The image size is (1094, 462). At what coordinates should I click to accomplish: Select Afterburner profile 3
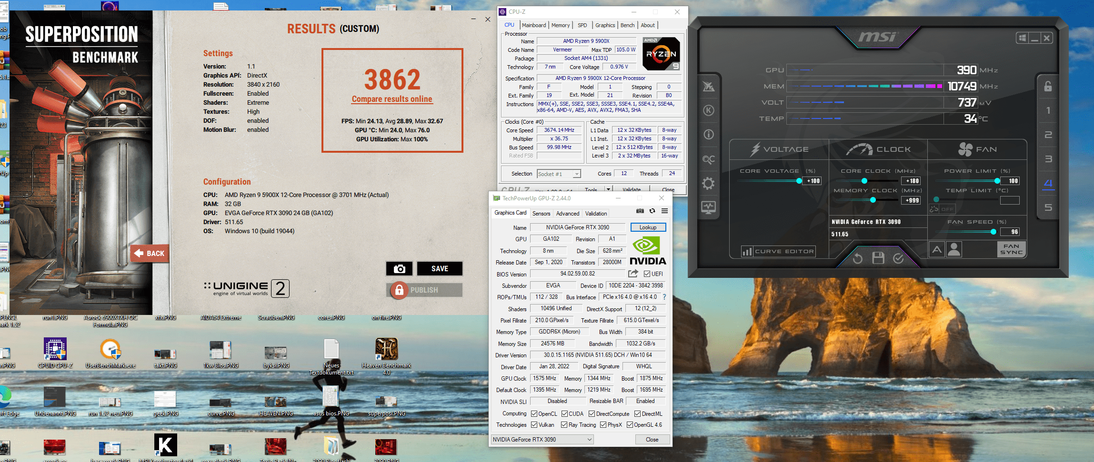(x=1048, y=159)
